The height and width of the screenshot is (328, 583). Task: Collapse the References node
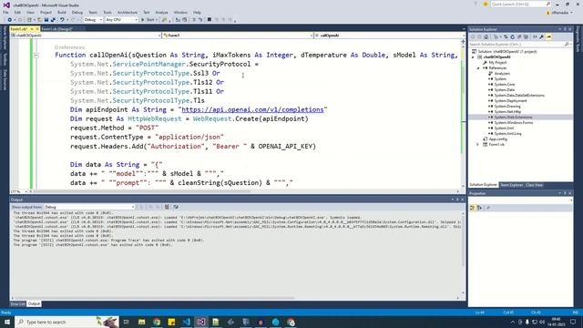pos(478,68)
